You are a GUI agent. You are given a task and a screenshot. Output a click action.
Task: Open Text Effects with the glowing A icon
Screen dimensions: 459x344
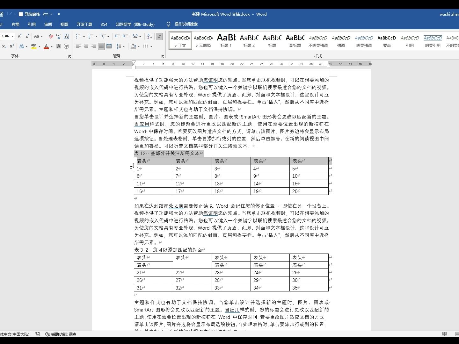coord(22,46)
